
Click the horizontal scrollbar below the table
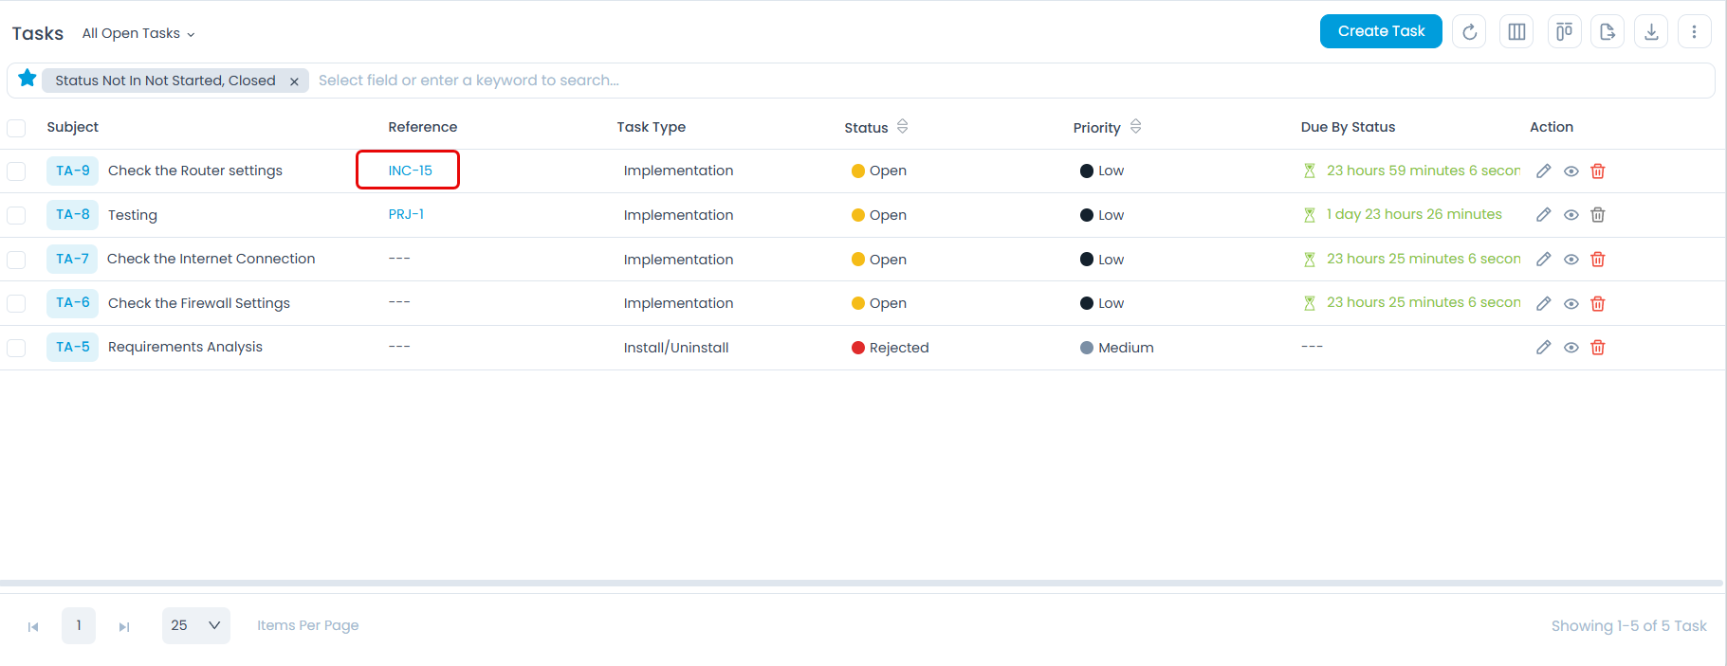point(861,583)
